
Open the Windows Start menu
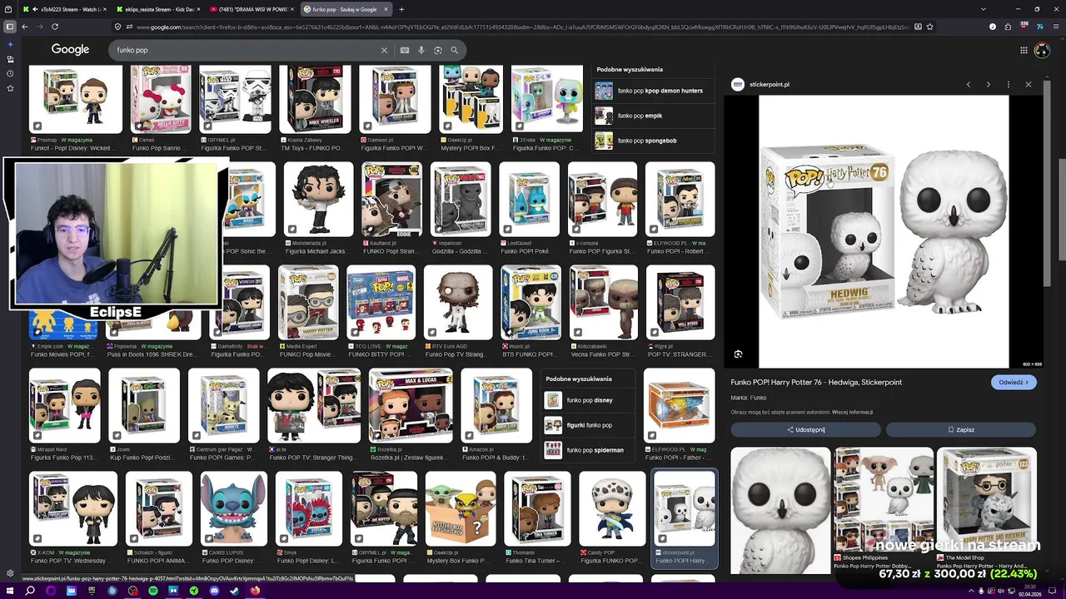pyautogui.click(x=10, y=591)
